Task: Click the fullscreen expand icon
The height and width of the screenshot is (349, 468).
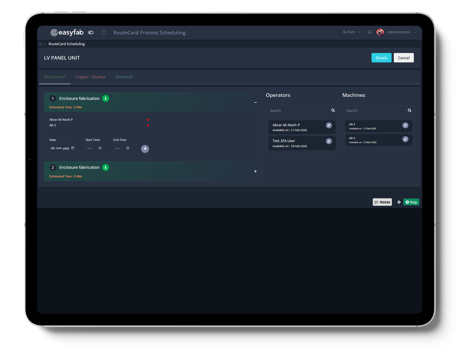Action: (x=104, y=33)
